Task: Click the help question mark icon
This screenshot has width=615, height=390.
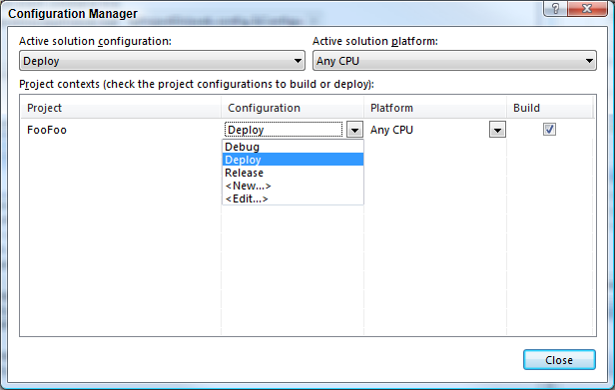Action: [555, 9]
